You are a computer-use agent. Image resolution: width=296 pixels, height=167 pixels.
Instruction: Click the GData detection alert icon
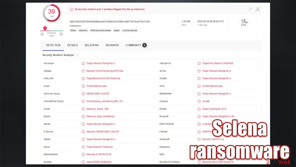click(83, 139)
